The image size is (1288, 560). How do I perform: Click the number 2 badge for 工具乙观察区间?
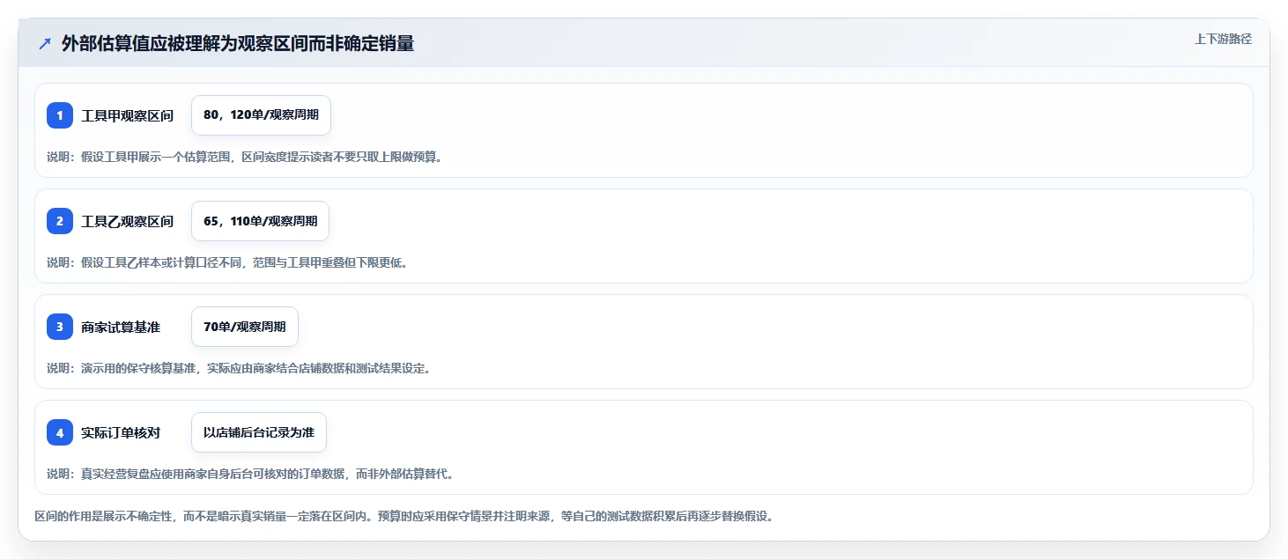coord(60,221)
